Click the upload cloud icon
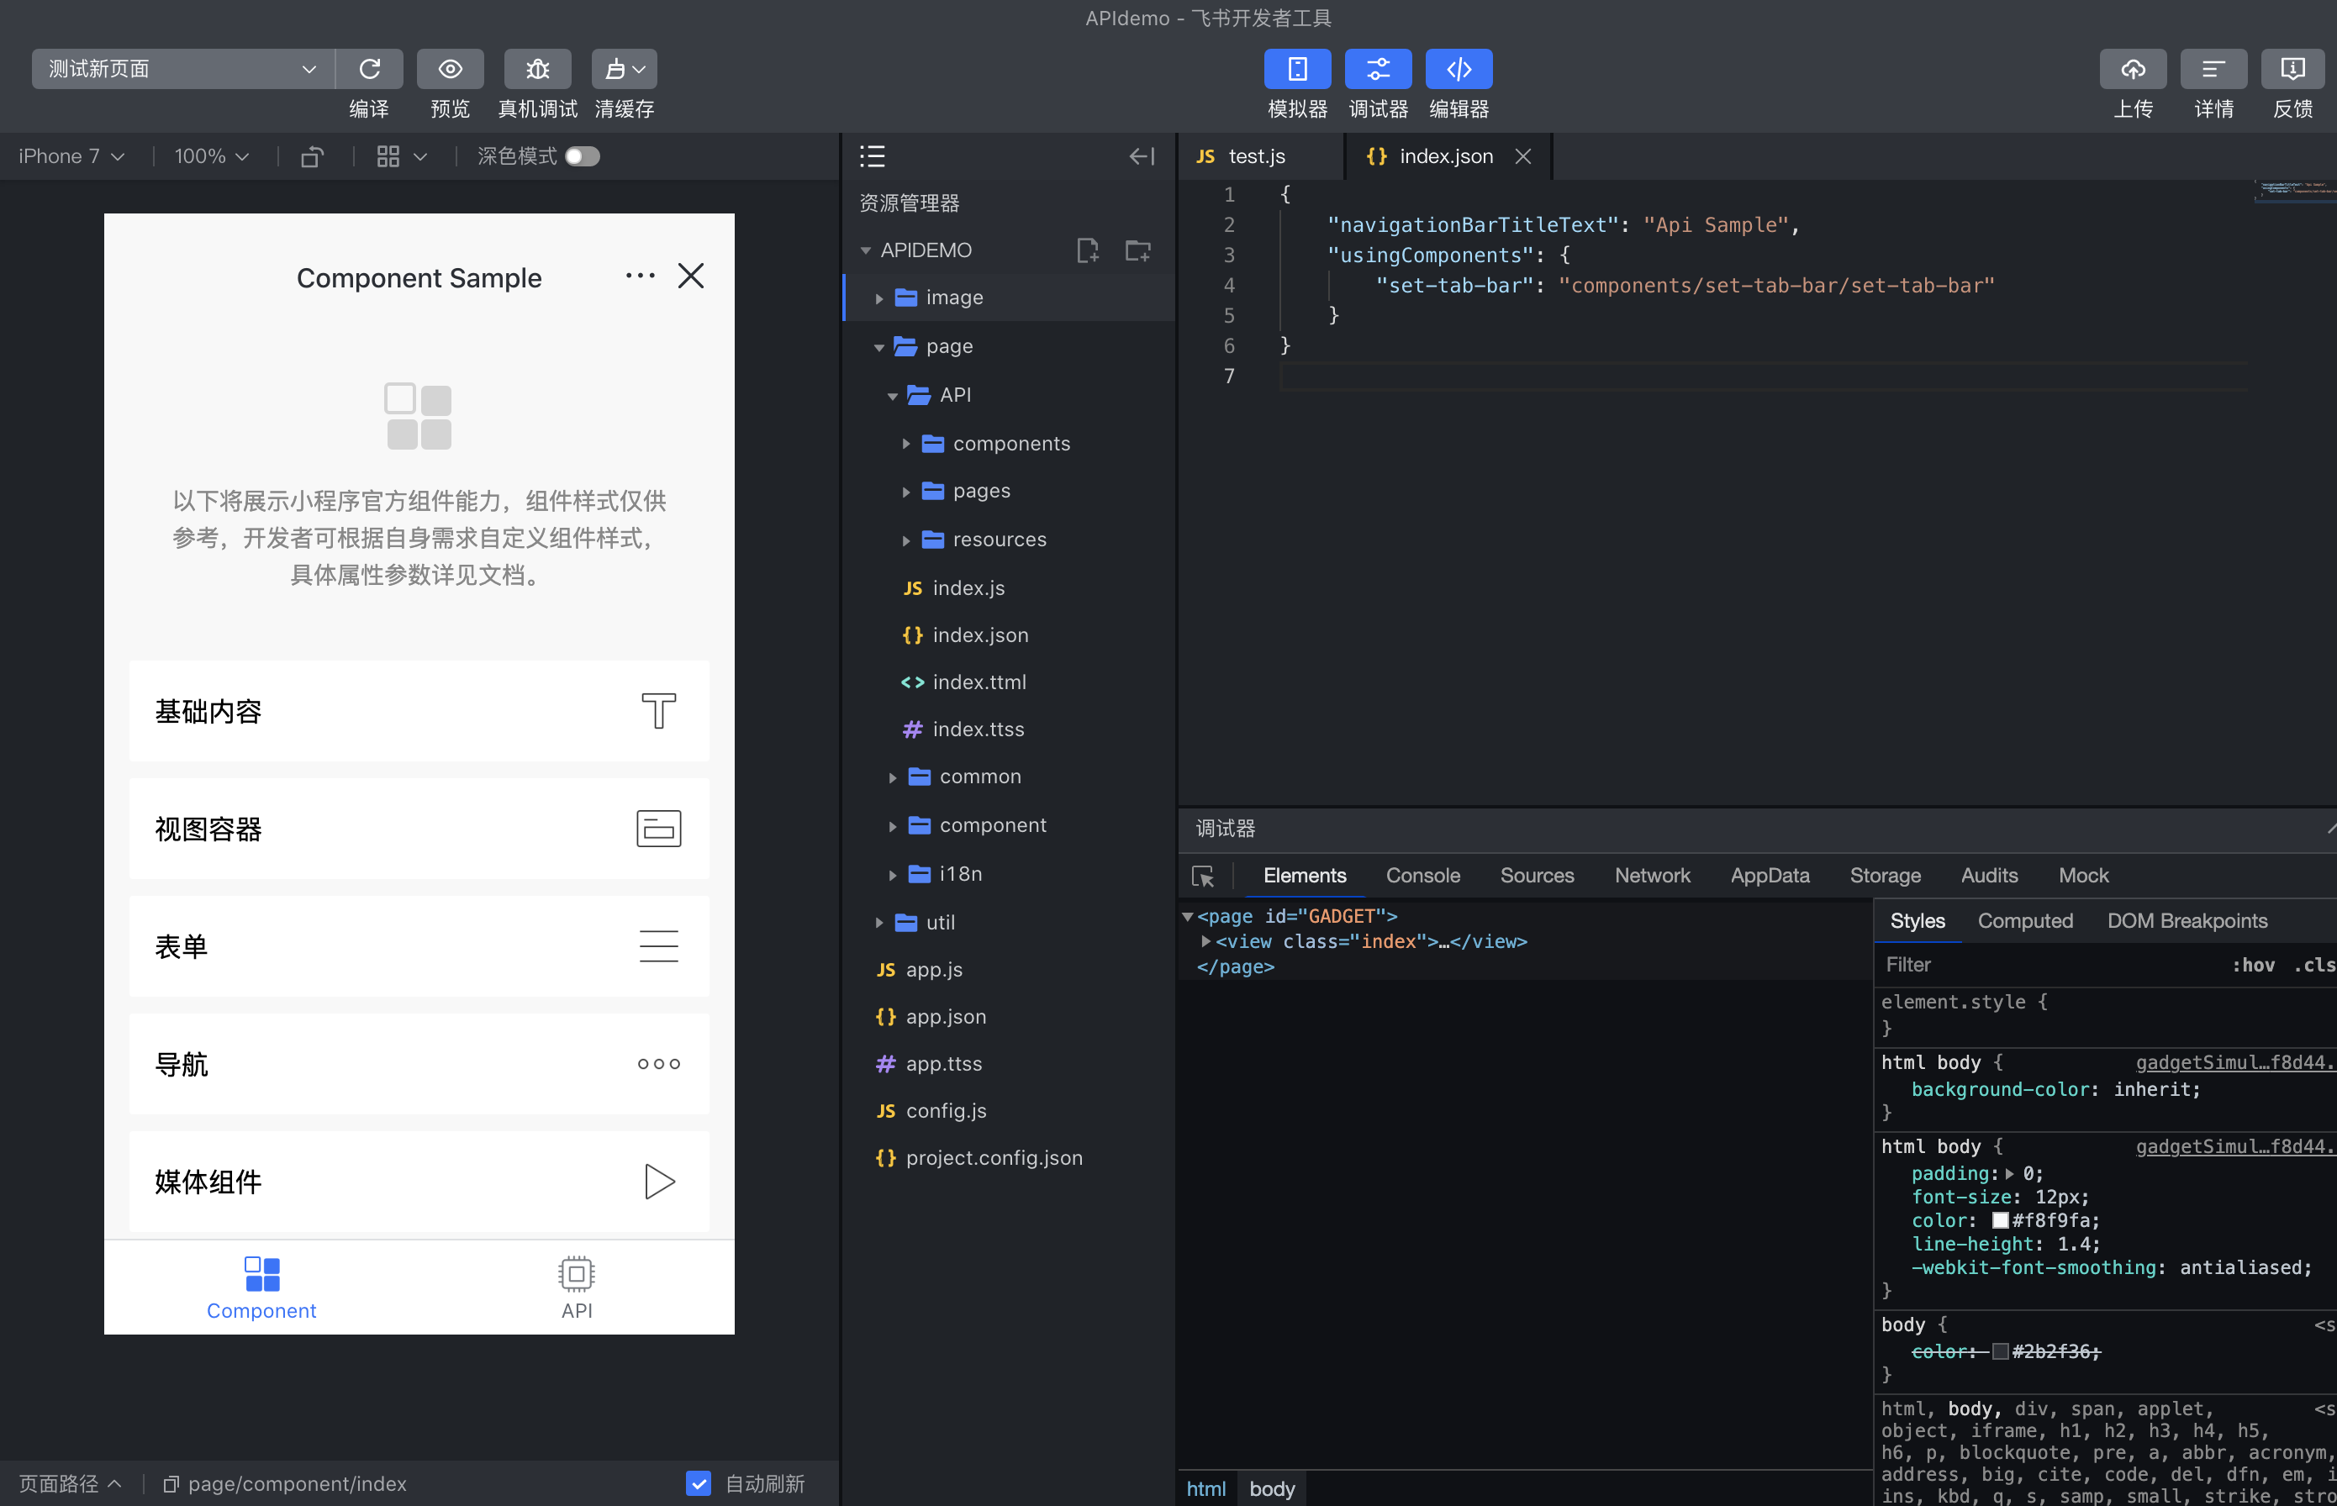The width and height of the screenshot is (2337, 1506). point(2133,68)
